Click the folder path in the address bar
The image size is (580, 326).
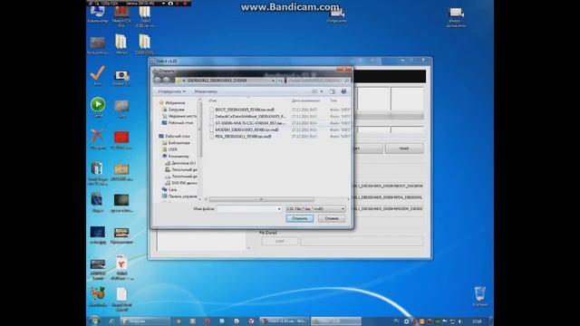pyautogui.click(x=217, y=81)
